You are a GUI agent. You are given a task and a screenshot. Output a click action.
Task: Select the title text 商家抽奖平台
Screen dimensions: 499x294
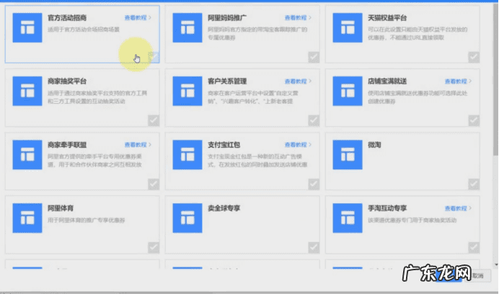tap(67, 81)
